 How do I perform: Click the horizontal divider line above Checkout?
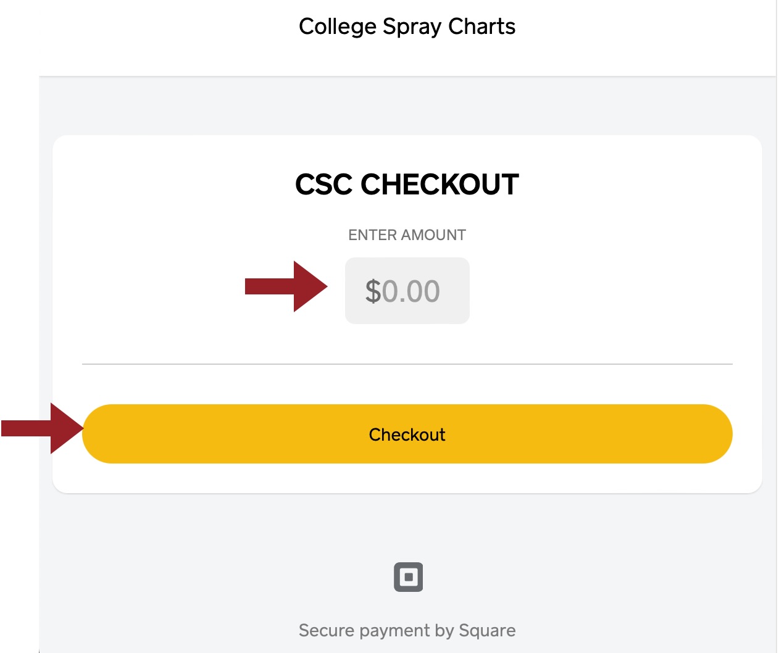(407, 364)
